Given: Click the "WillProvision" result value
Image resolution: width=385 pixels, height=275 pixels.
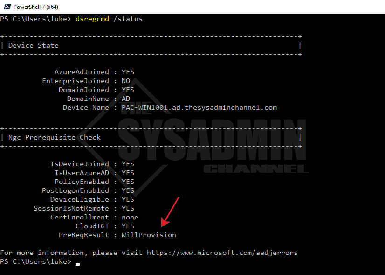Looking at the screenshot, I should pos(149,235).
